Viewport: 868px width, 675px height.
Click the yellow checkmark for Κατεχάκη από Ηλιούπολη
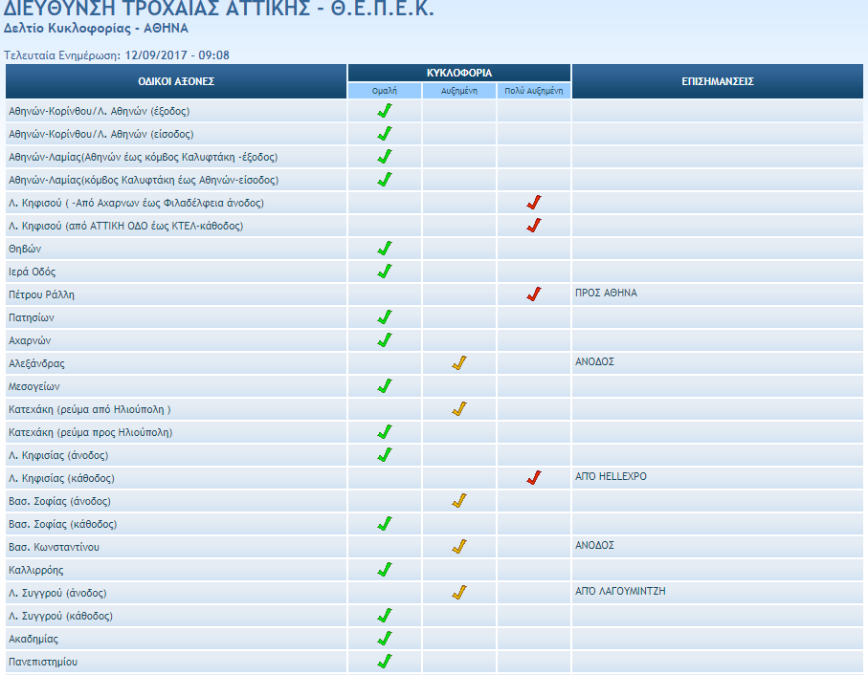(458, 409)
